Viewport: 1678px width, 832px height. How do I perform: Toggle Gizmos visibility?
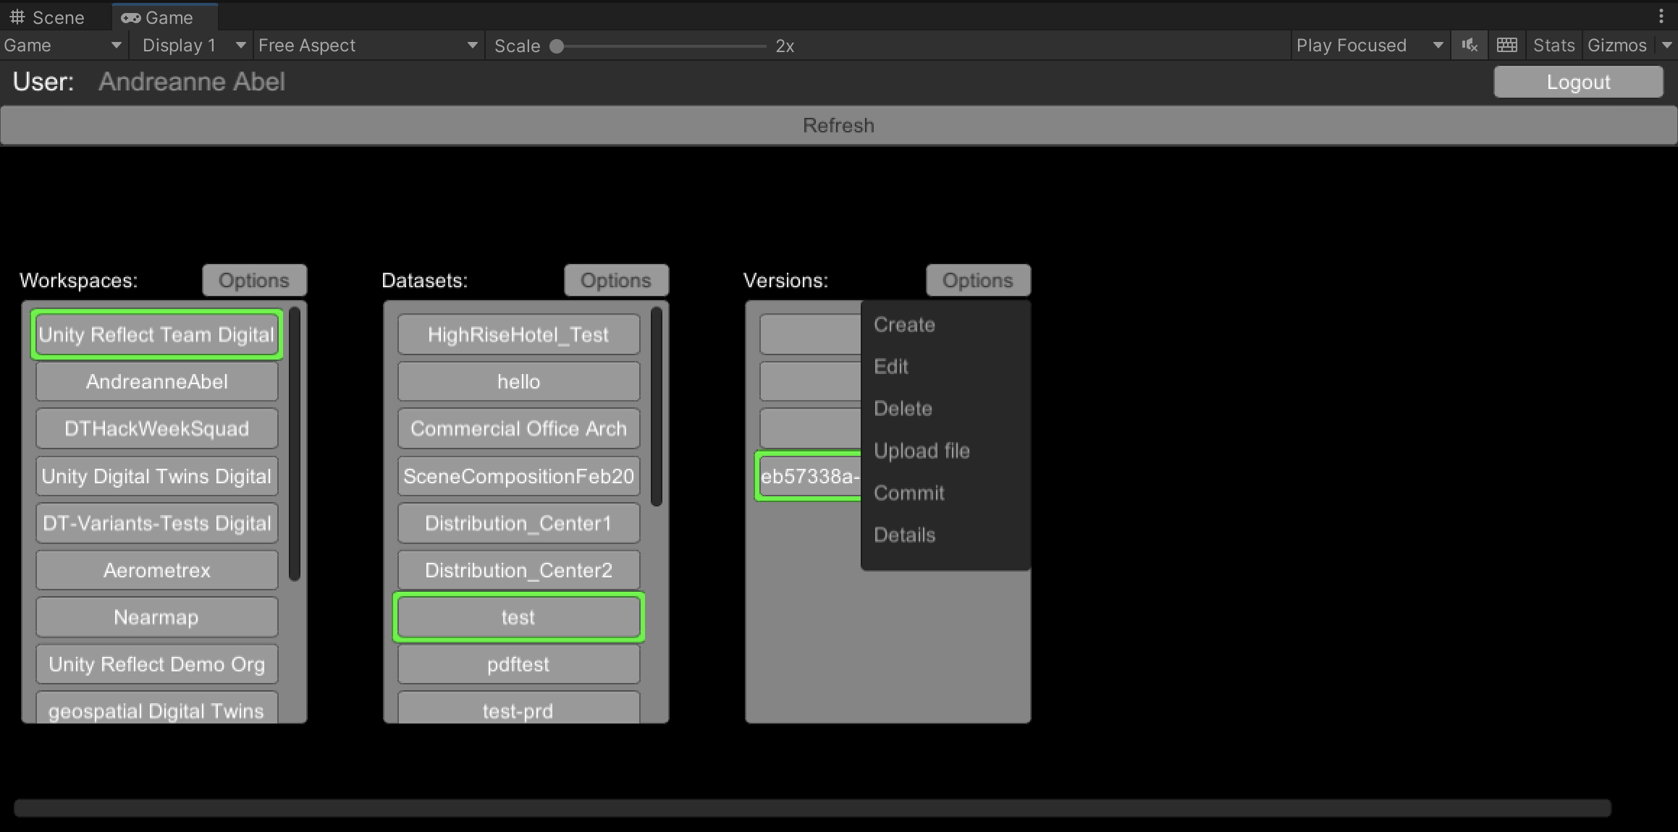1616,46
